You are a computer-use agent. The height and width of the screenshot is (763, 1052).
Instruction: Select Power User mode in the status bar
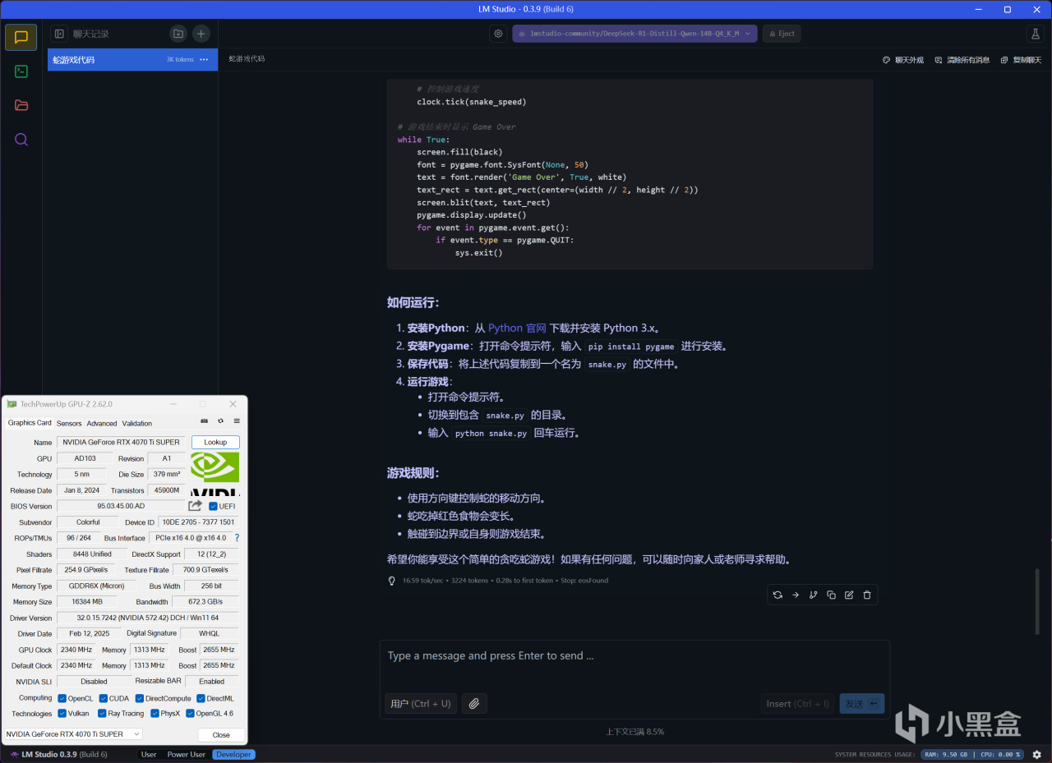click(x=187, y=755)
